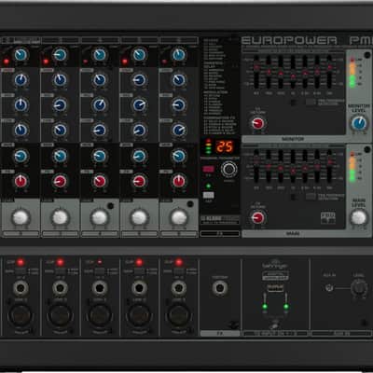Click the top teal knob on the fifth strip
Screen dimensions: 373x373
coord(179,55)
